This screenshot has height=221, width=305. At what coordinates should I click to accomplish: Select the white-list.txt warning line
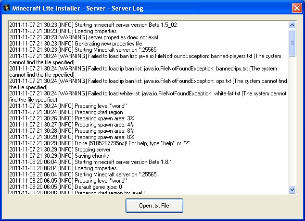point(148,96)
